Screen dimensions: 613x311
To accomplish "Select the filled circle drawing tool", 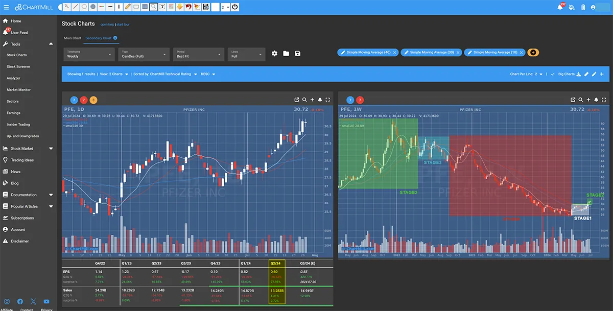I will [x=93, y=7].
